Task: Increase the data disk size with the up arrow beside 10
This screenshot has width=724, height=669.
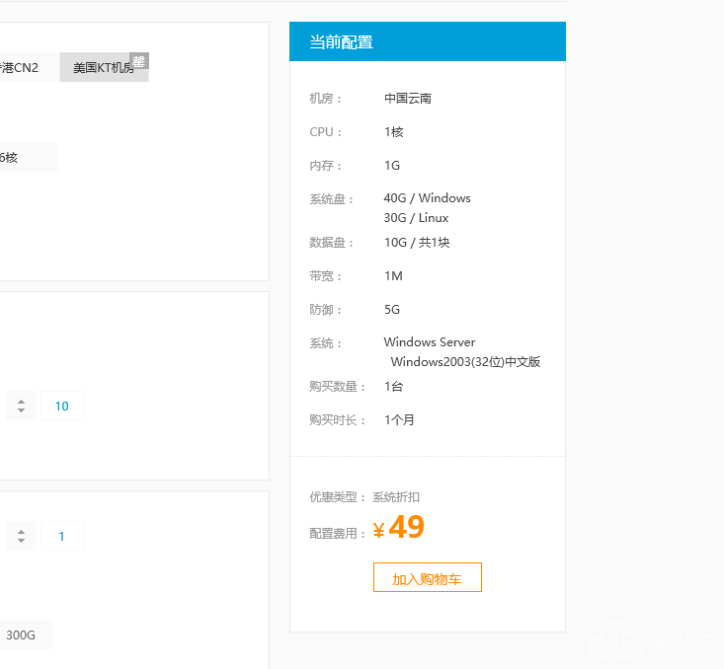Action: point(21,401)
